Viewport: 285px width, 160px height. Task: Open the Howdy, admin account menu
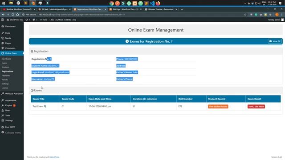click(276, 20)
